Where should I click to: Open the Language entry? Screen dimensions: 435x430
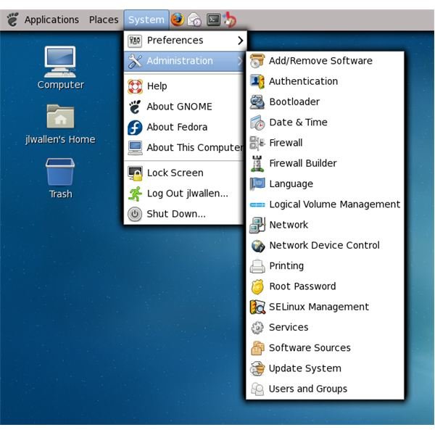click(325, 184)
